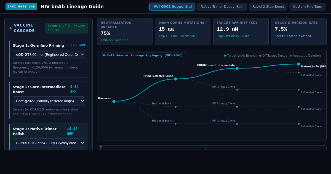Select the Stage 2: Core Intermediate Boost card title

39,89
